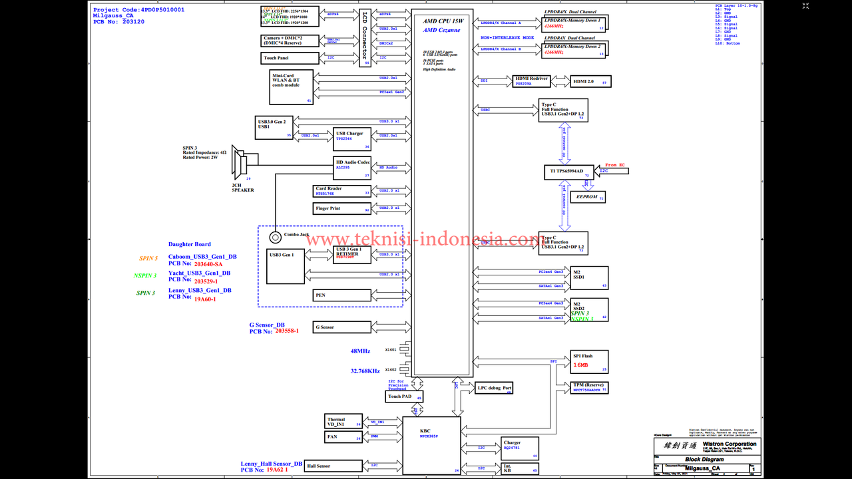Click the red '203640-SA' PCB number
The width and height of the screenshot is (852, 479).
(x=208, y=264)
